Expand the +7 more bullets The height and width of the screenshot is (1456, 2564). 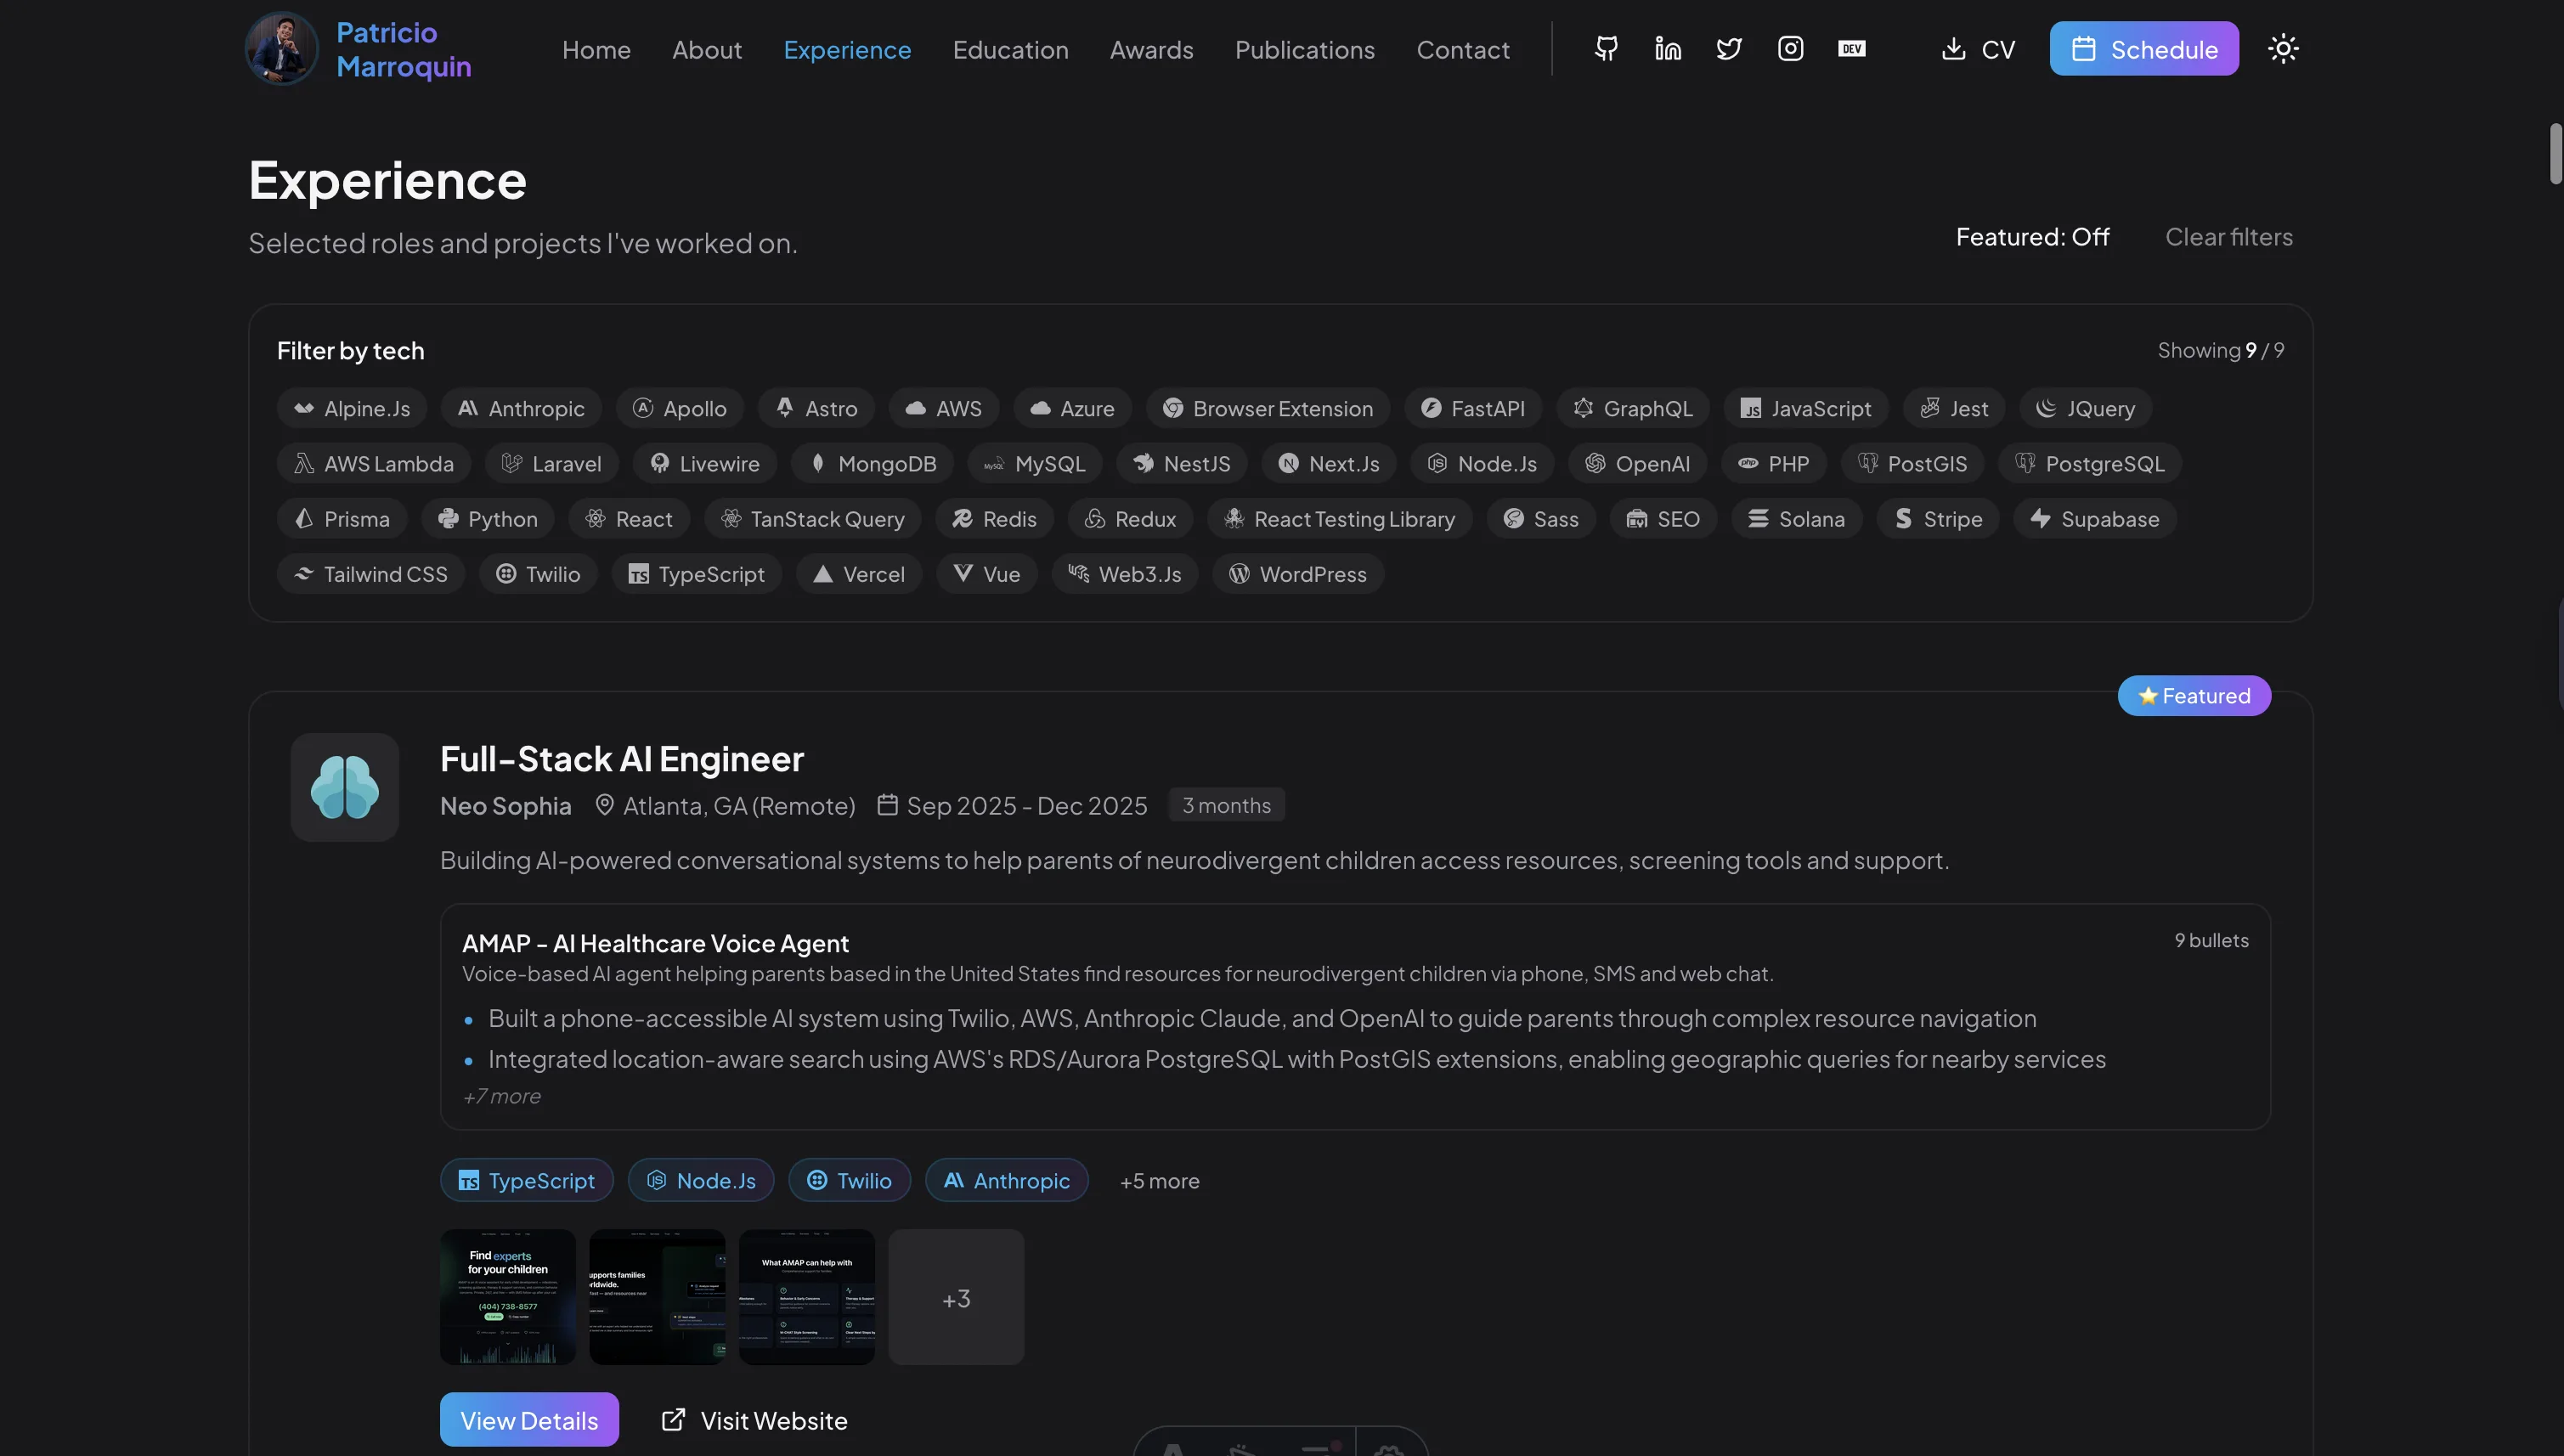(501, 1096)
